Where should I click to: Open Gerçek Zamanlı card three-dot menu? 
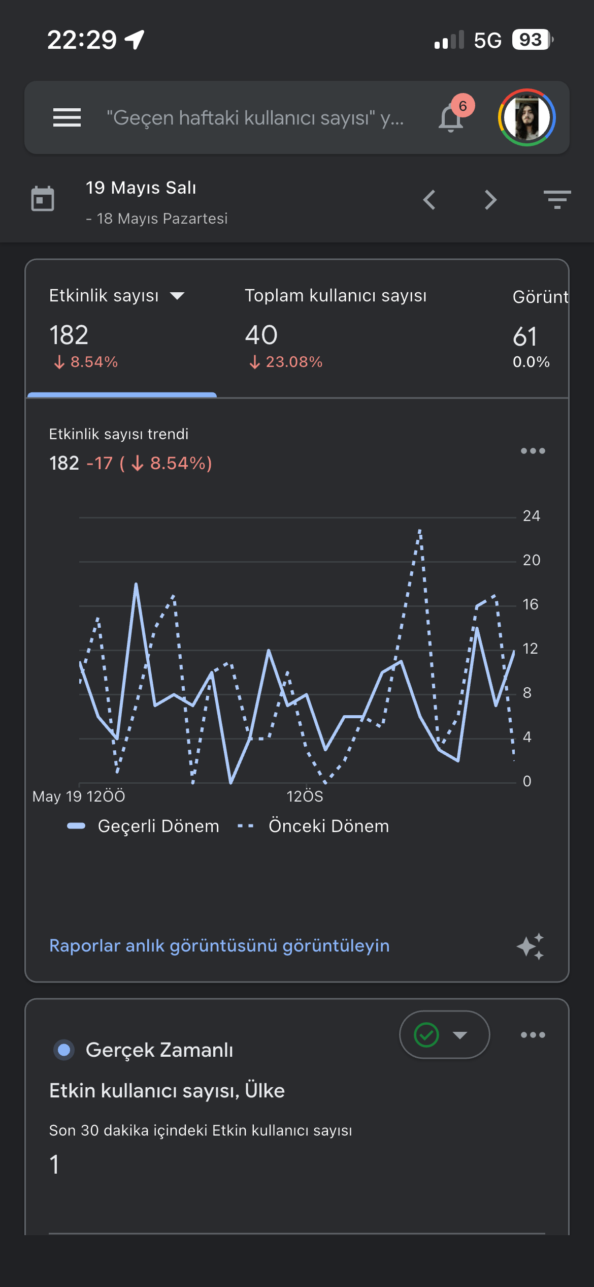point(533,1035)
